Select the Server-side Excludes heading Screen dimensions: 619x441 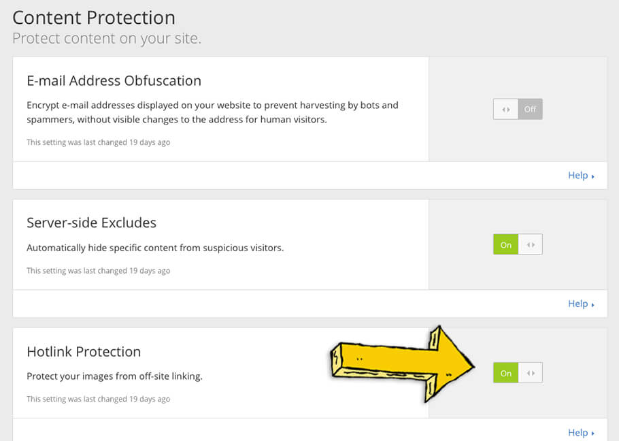[91, 223]
